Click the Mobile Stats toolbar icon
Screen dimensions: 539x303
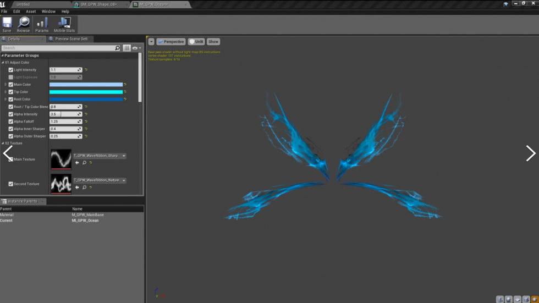(64, 24)
